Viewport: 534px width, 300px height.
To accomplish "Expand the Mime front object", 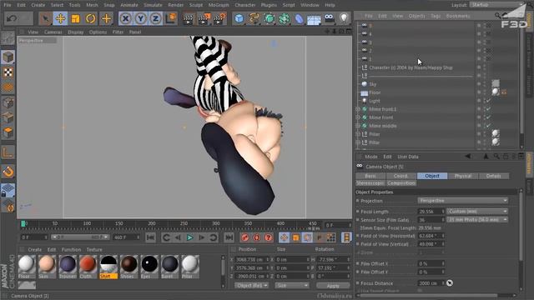I will [x=358, y=117].
